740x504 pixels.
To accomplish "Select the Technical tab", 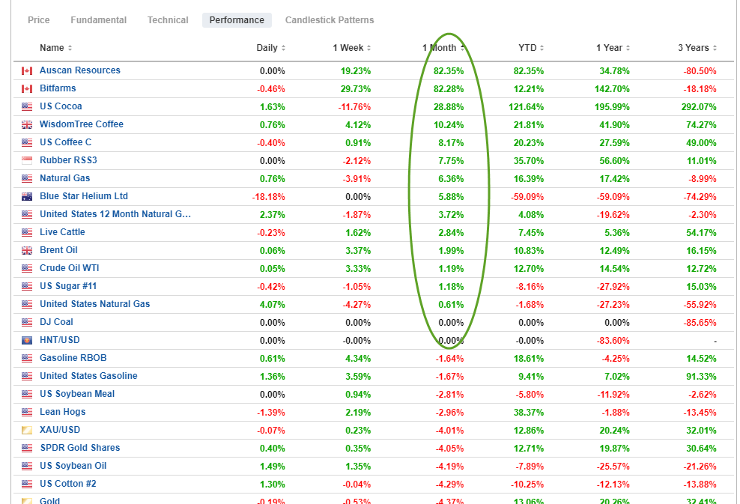I will 168,19.
